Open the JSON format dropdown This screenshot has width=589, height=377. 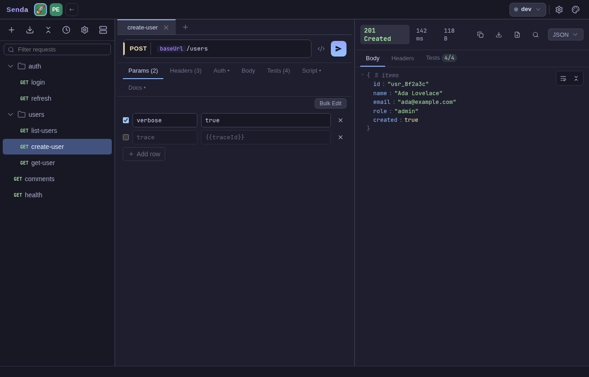pos(566,34)
